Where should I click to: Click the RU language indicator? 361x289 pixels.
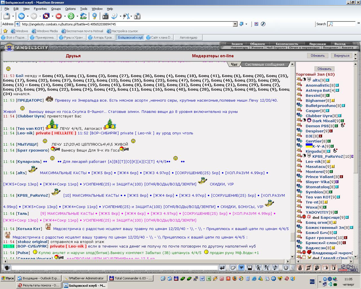312,282
